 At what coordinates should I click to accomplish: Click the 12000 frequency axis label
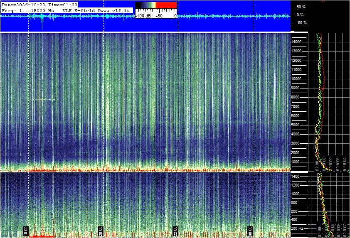pyautogui.click(x=296, y=61)
